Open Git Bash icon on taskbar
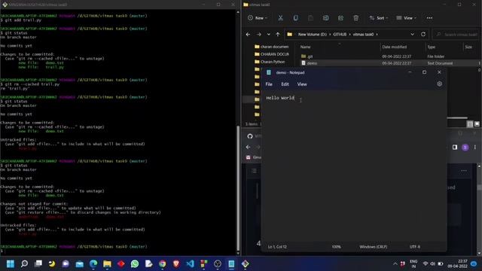The width and height of the screenshot is (482, 271). (245, 263)
